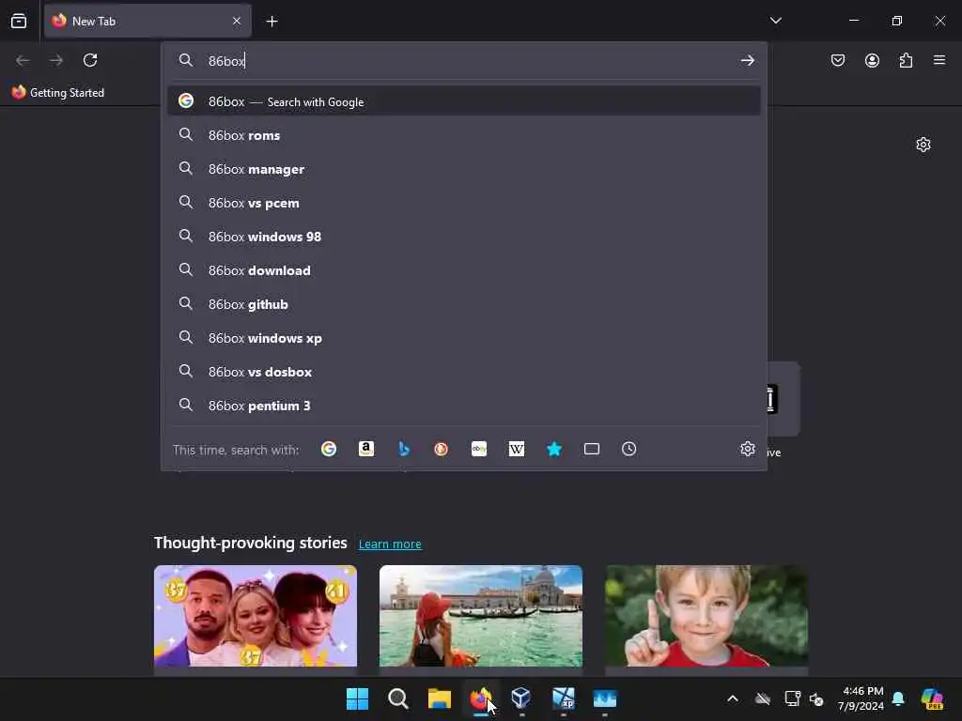Viewport: 962px width, 721px height.
Task: Open Firefox account icon
Action: click(872, 60)
